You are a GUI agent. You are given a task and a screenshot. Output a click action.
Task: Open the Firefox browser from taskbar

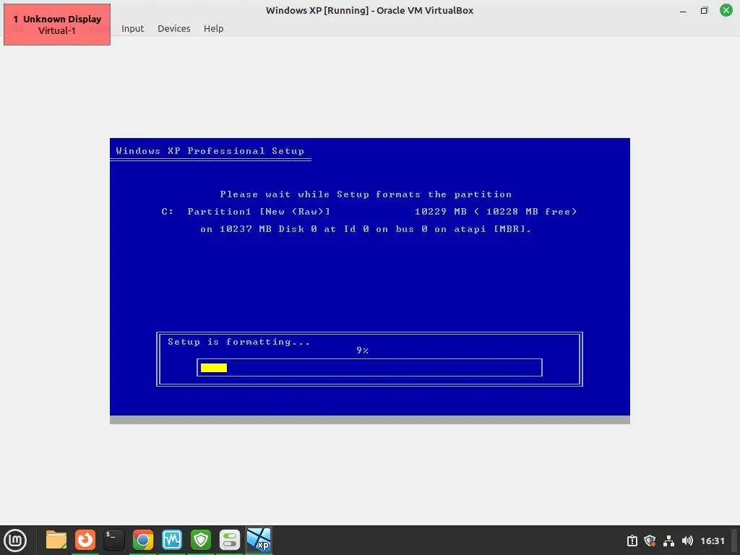click(85, 540)
